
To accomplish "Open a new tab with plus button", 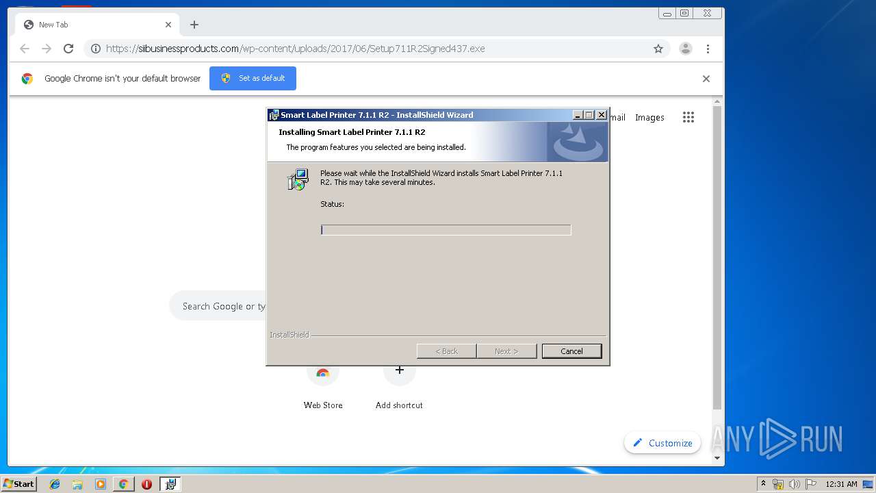I will pyautogui.click(x=194, y=25).
